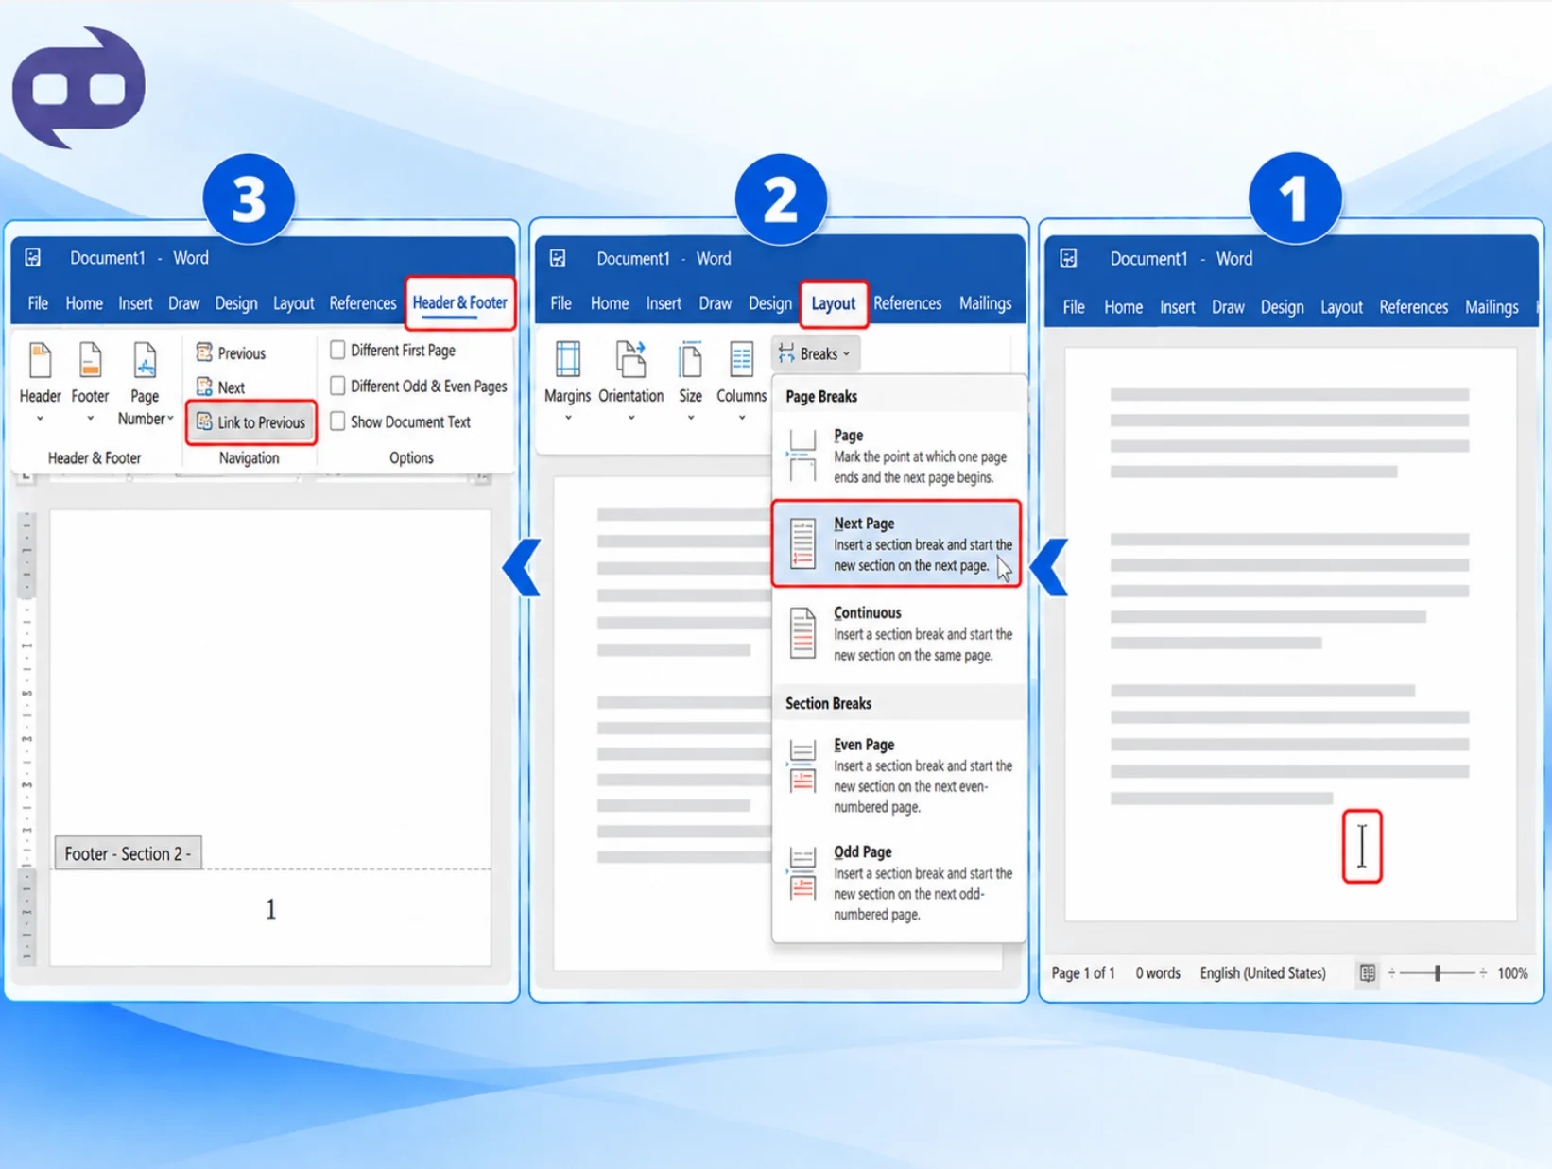Image resolution: width=1552 pixels, height=1169 pixels.
Task: Choose the Page break option
Action: pyautogui.click(x=898, y=456)
